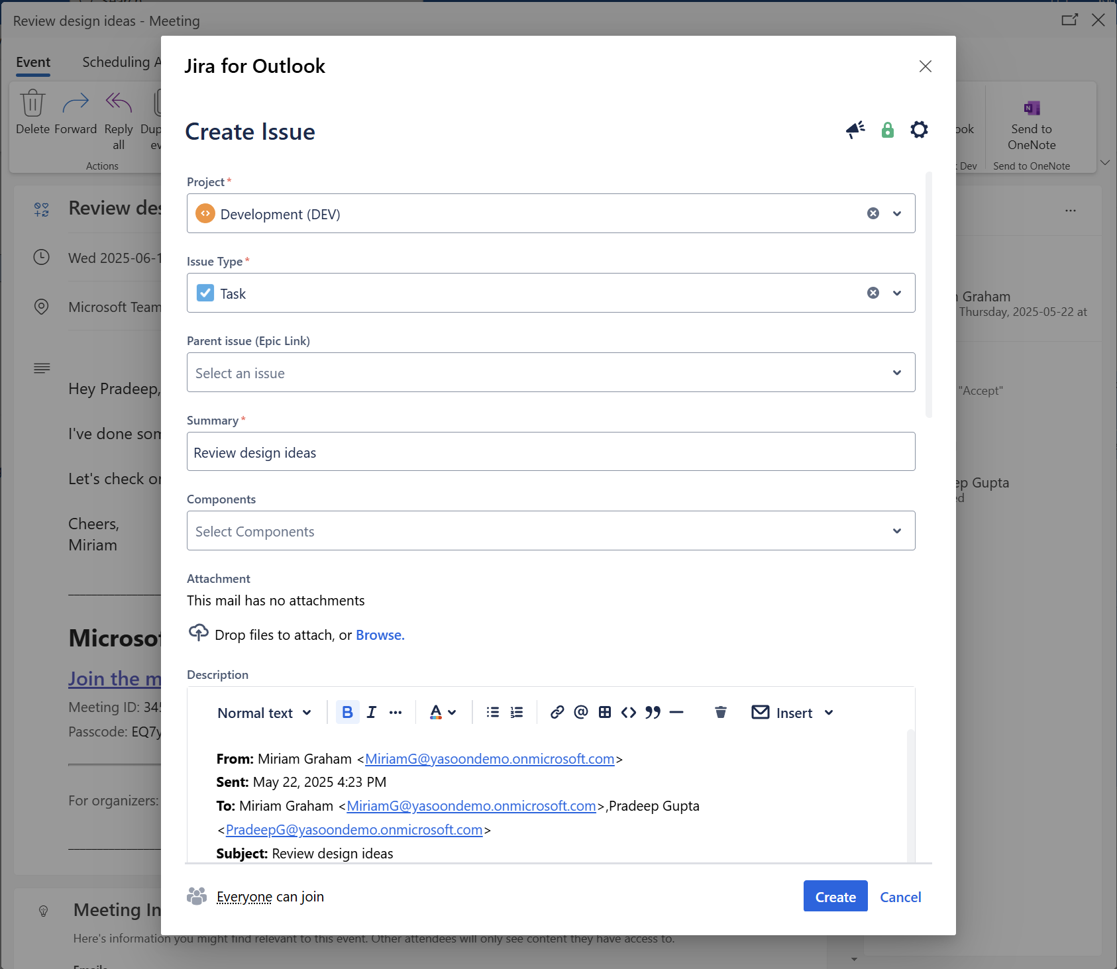
Task: Insert a table in description
Action: click(x=605, y=712)
